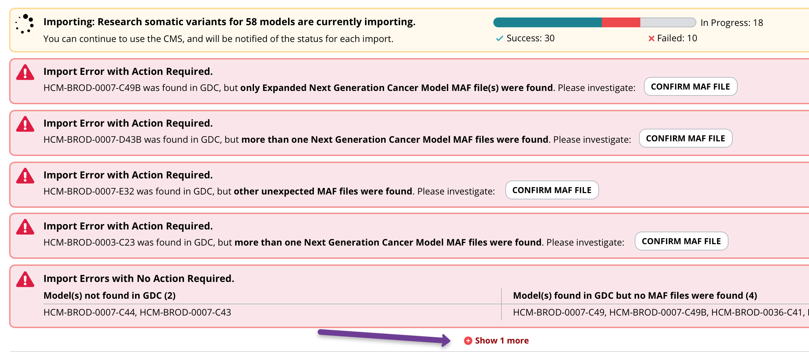
Task: Confirm MAF file for HCM-BROD-0003-C23
Action: pyautogui.click(x=681, y=241)
